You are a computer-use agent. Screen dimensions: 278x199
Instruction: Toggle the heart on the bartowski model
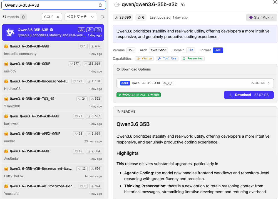coord(79,116)
